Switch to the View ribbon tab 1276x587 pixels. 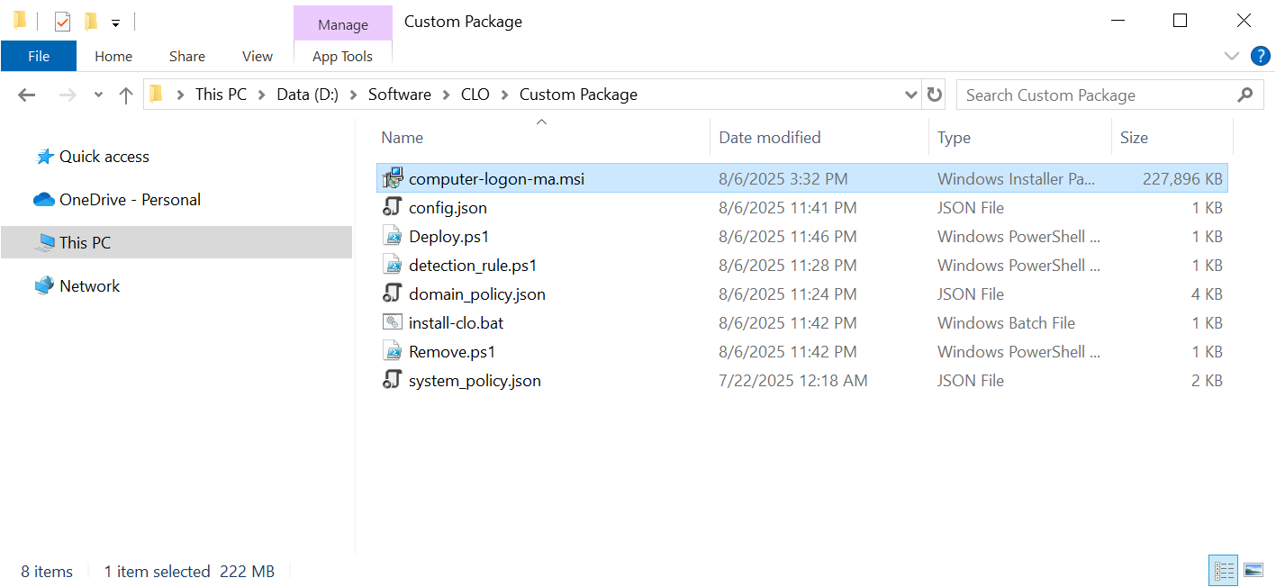point(257,56)
